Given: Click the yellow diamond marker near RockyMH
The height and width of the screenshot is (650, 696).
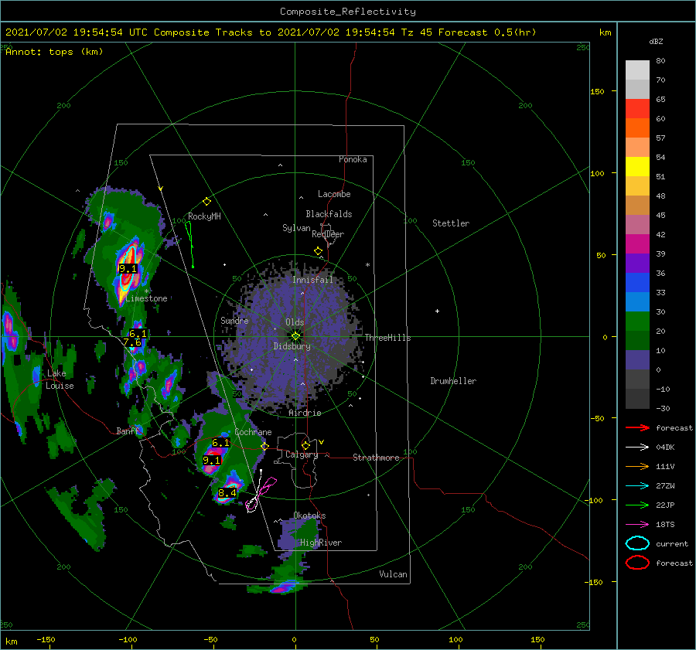Looking at the screenshot, I should pyautogui.click(x=206, y=202).
